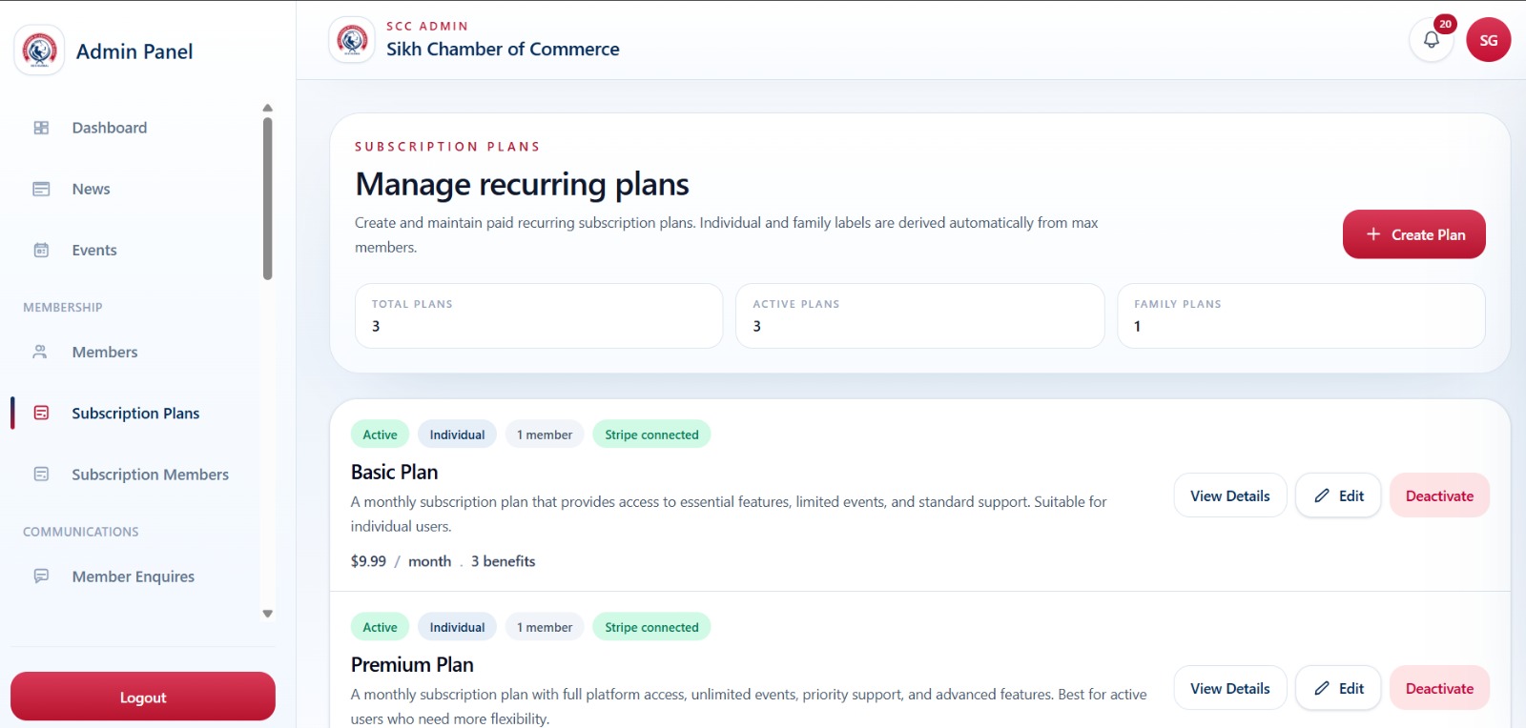1526x728 pixels.
Task: View Details of Basic Plan
Action: [1229, 495]
